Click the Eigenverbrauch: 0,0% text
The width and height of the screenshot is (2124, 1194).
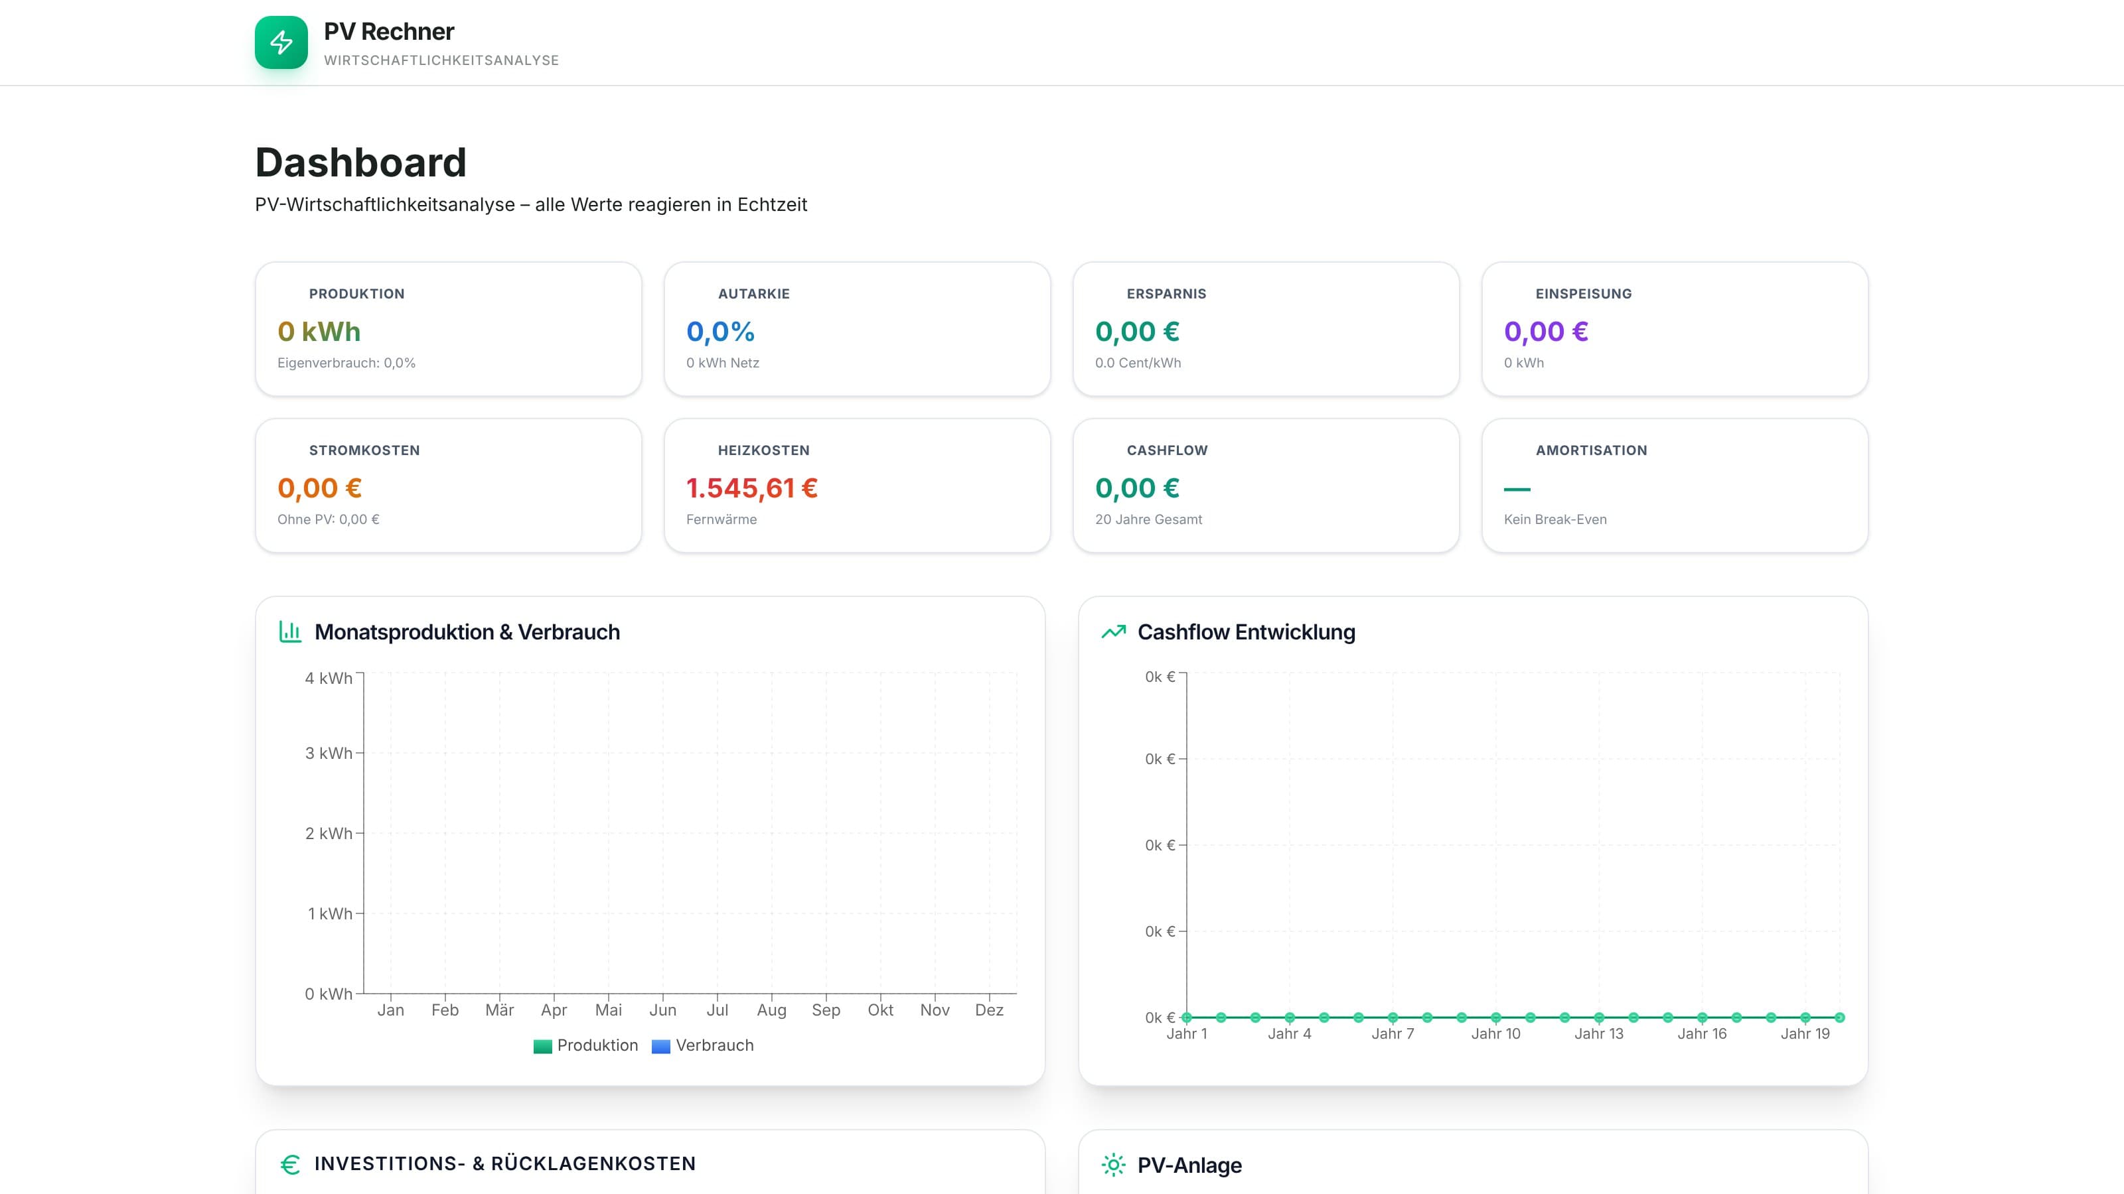pos(346,363)
